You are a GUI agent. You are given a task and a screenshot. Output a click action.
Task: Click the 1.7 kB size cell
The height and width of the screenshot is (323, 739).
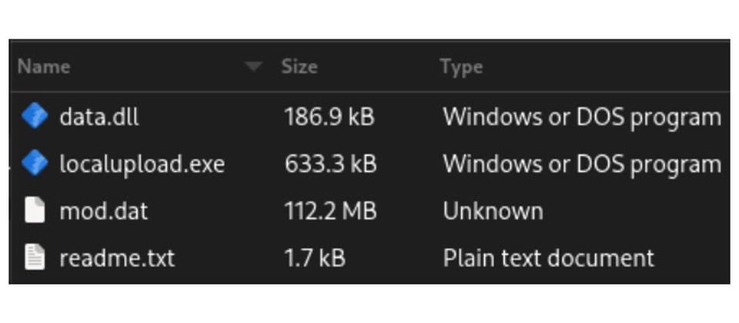coord(315,258)
